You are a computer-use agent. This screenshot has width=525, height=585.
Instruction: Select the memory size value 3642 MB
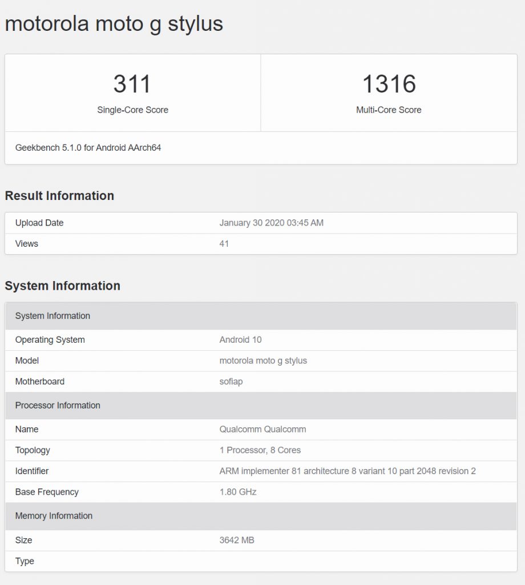click(236, 540)
